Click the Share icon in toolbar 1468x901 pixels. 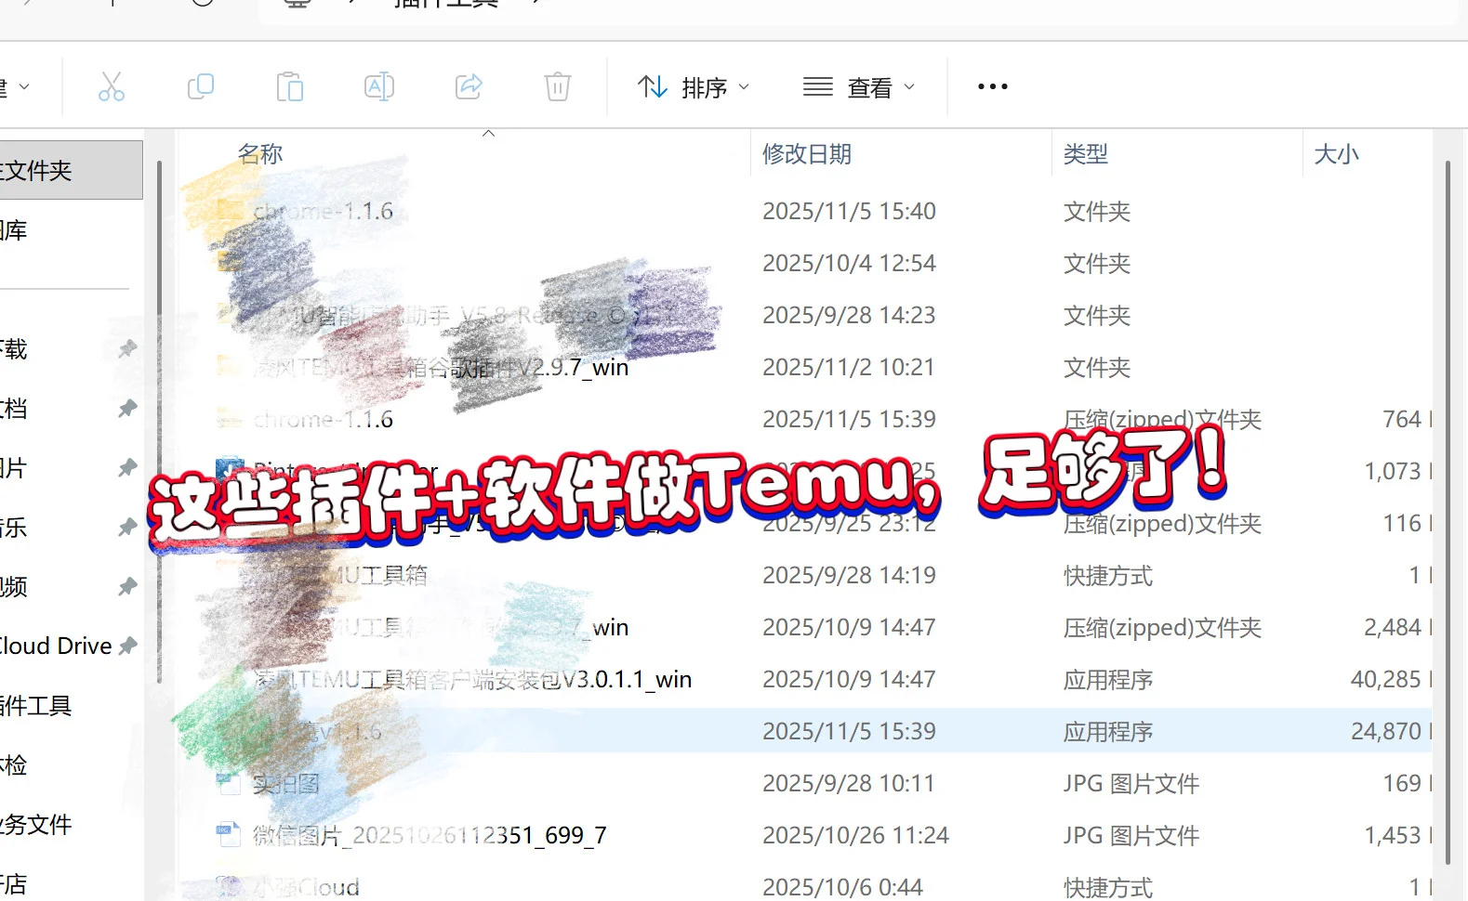point(469,86)
